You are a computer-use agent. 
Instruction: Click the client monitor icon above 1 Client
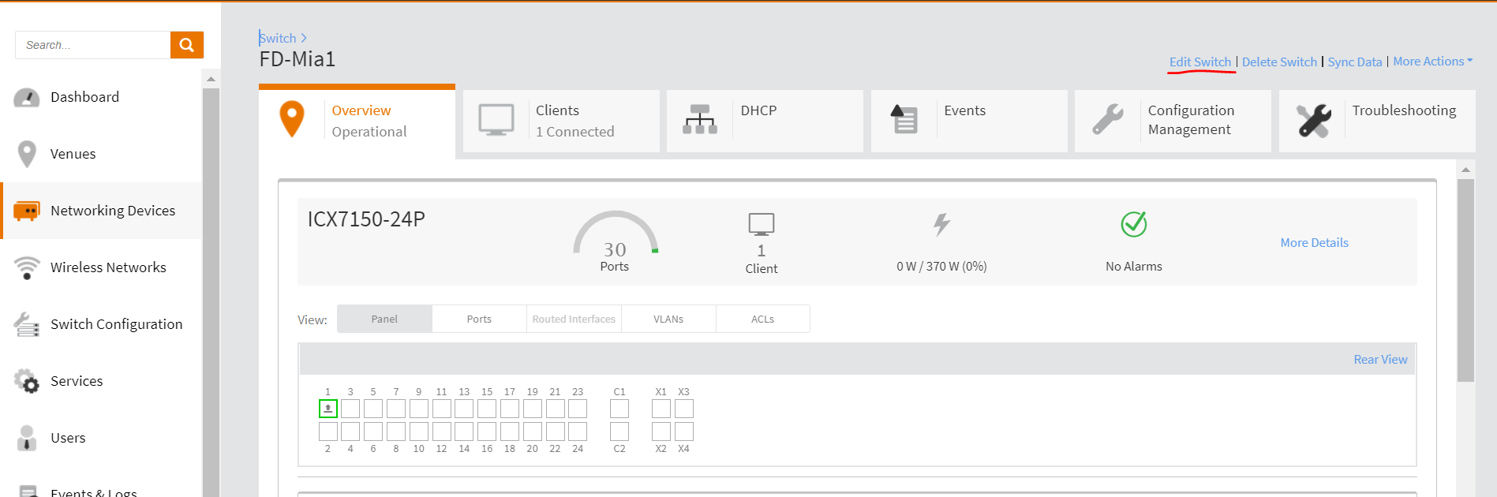(762, 225)
